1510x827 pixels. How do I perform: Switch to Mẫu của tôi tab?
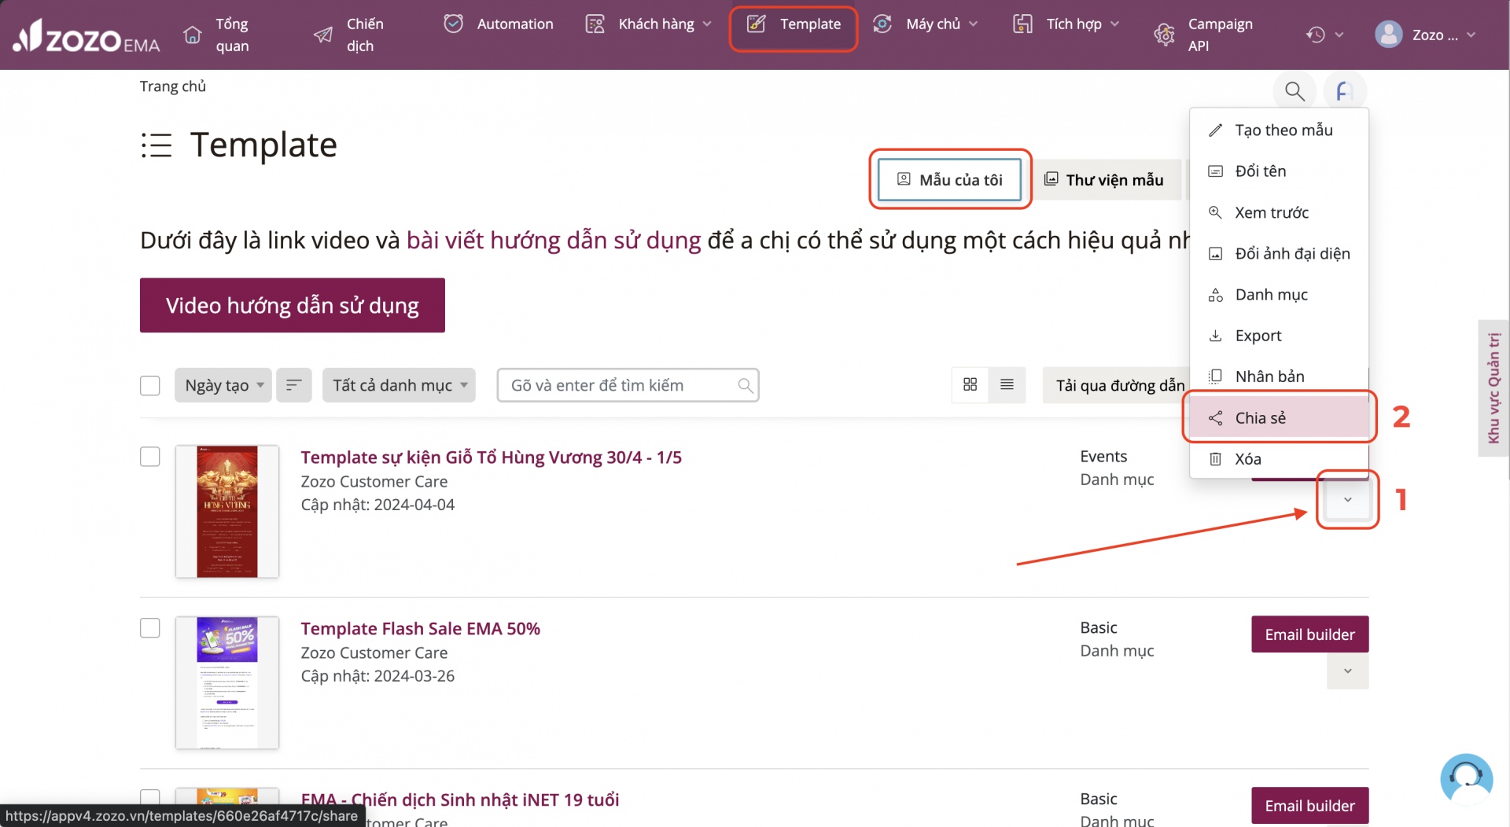point(949,179)
